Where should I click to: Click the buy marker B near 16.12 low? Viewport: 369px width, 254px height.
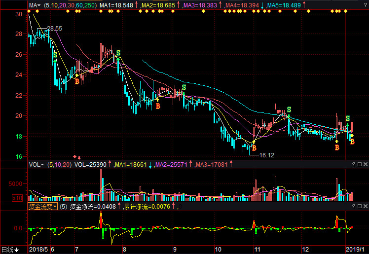click(254, 147)
